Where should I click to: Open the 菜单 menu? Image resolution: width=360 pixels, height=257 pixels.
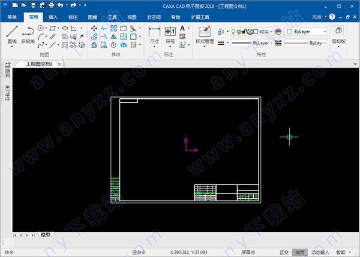12,17
